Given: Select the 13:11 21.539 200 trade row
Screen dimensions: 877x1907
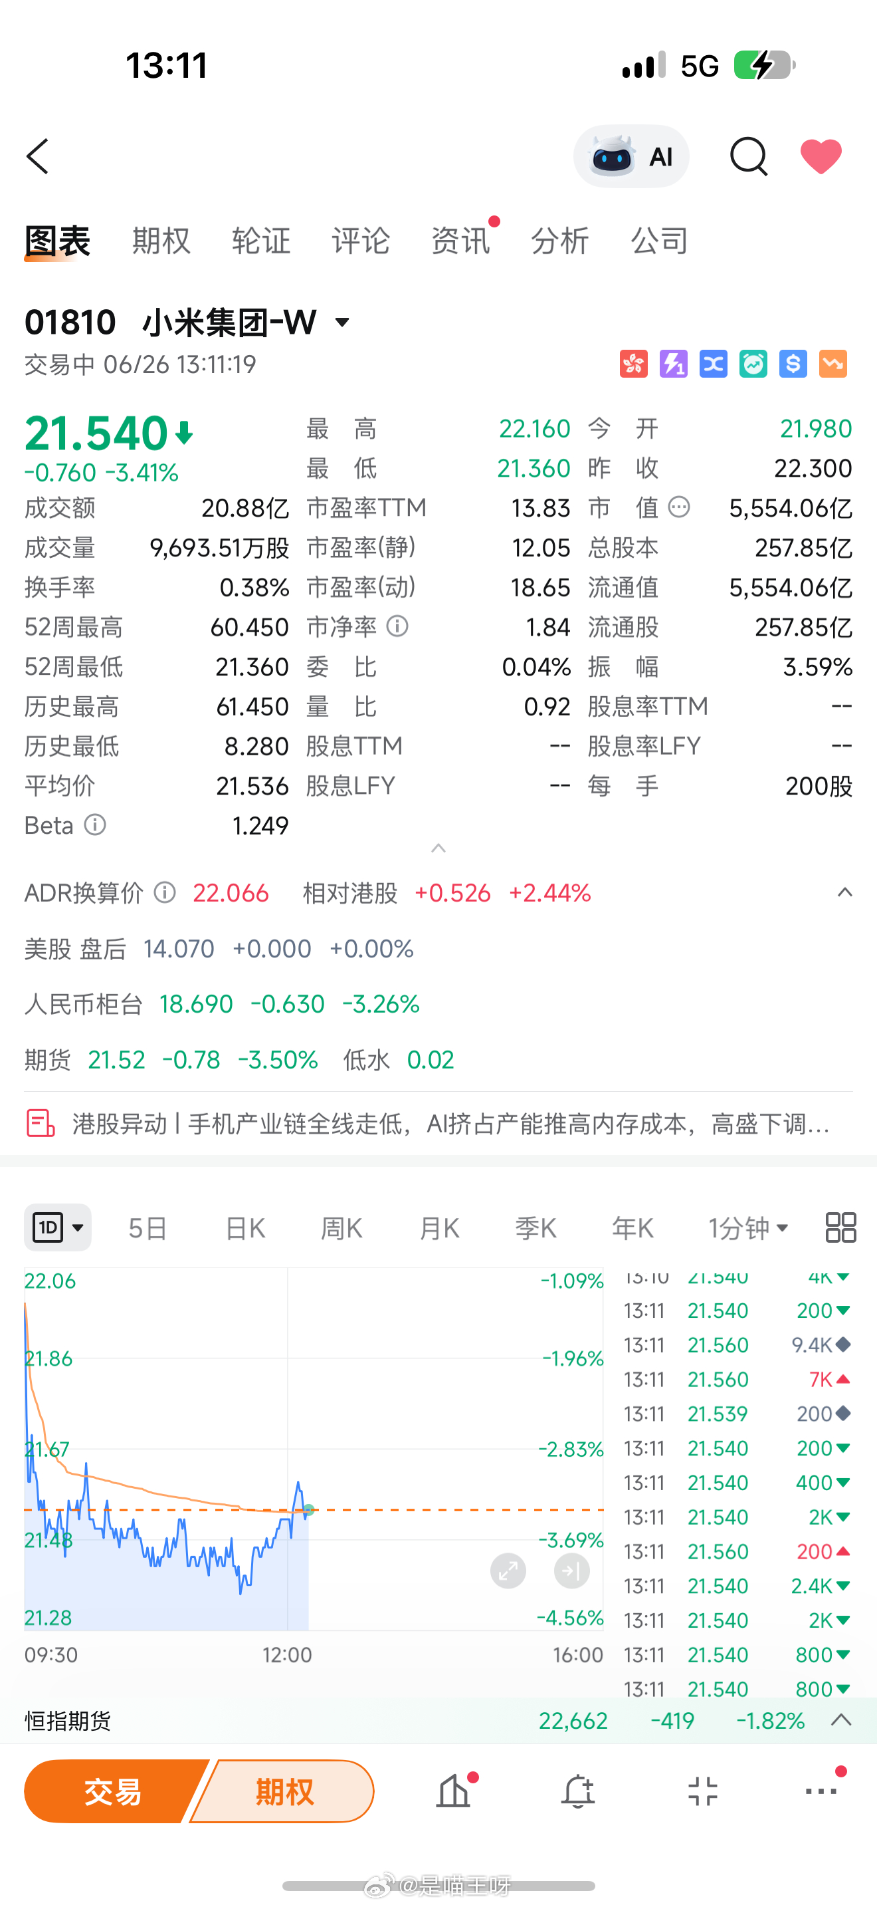Looking at the screenshot, I should click(737, 1413).
